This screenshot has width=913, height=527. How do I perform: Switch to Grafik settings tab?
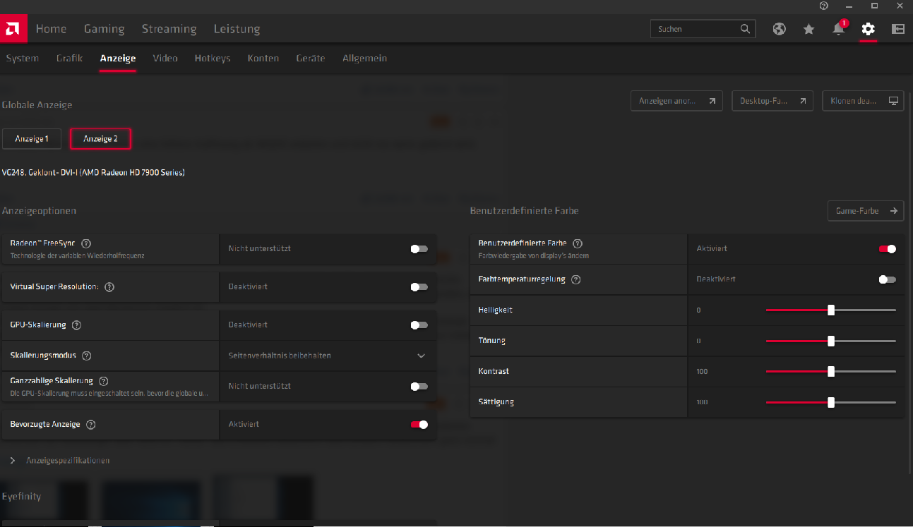tap(69, 59)
